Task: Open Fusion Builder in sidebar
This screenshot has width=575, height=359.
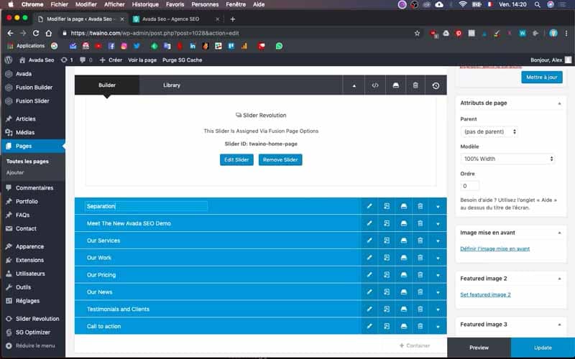Action: (34, 87)
